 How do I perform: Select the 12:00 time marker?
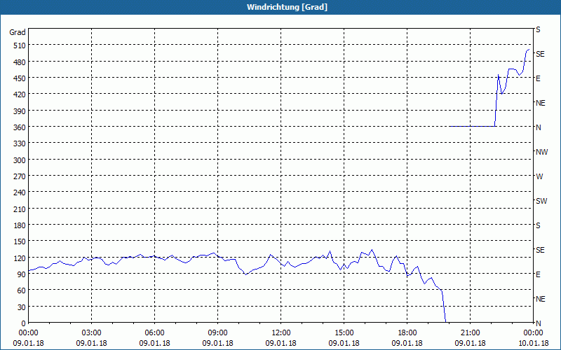[281, 333]
